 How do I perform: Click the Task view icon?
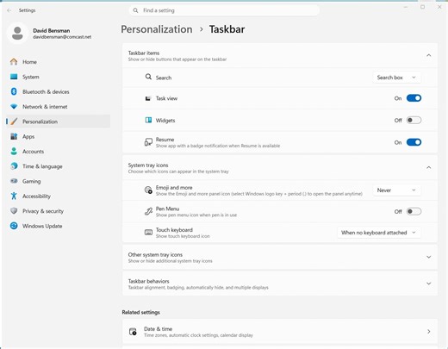(x=148, y=98)
